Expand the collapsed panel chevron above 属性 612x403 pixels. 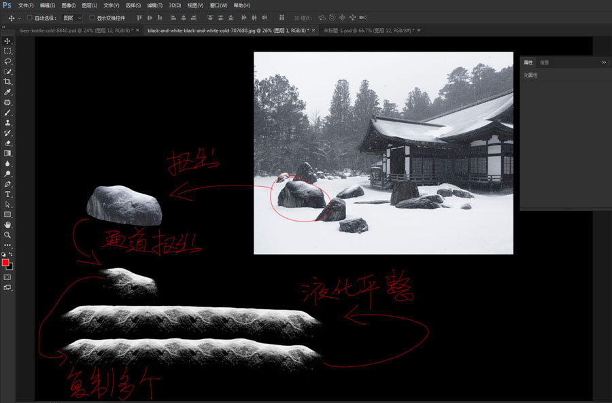tap(602, 62)
